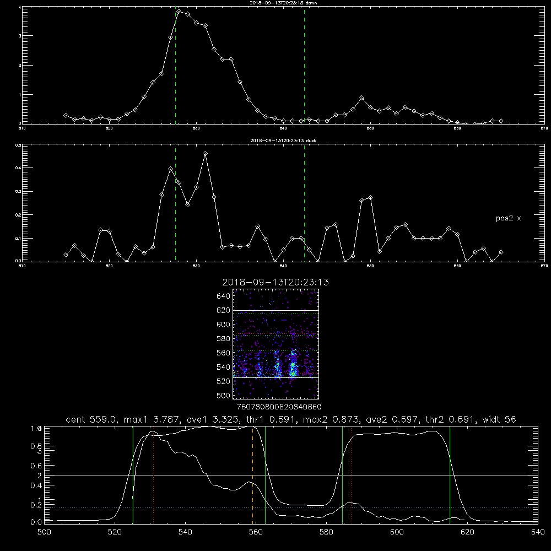Click the bottom plot x-axis label '560'
The height and width of the screenshot is (551, 551).
256,532
